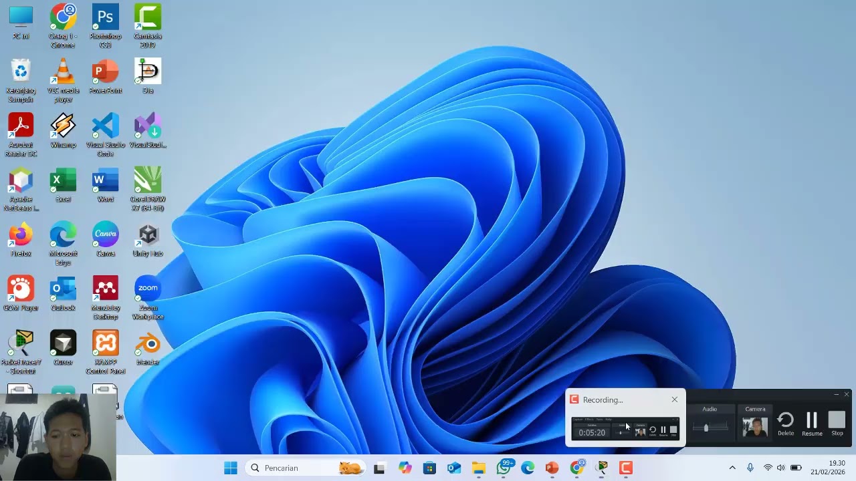
Task: Click the volume speaker tray icon
Action: [x=780, y=468]
